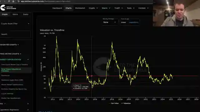The height and width of the screenshot is (112, 200).
Task: Reload the page with browser refresh icon
Action: point(9,1)
